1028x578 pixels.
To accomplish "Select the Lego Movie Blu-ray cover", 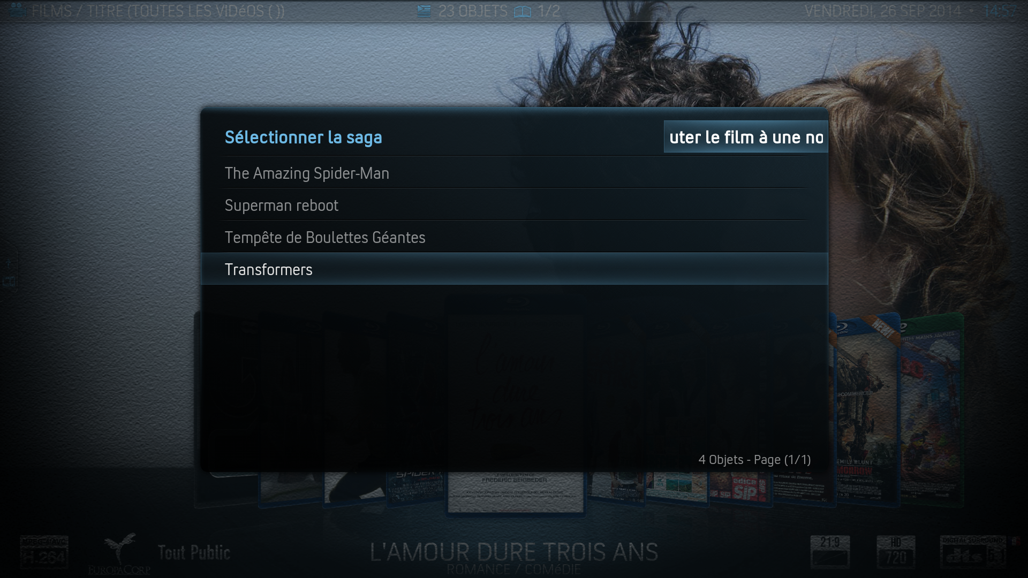I will (x=932, y=411).
